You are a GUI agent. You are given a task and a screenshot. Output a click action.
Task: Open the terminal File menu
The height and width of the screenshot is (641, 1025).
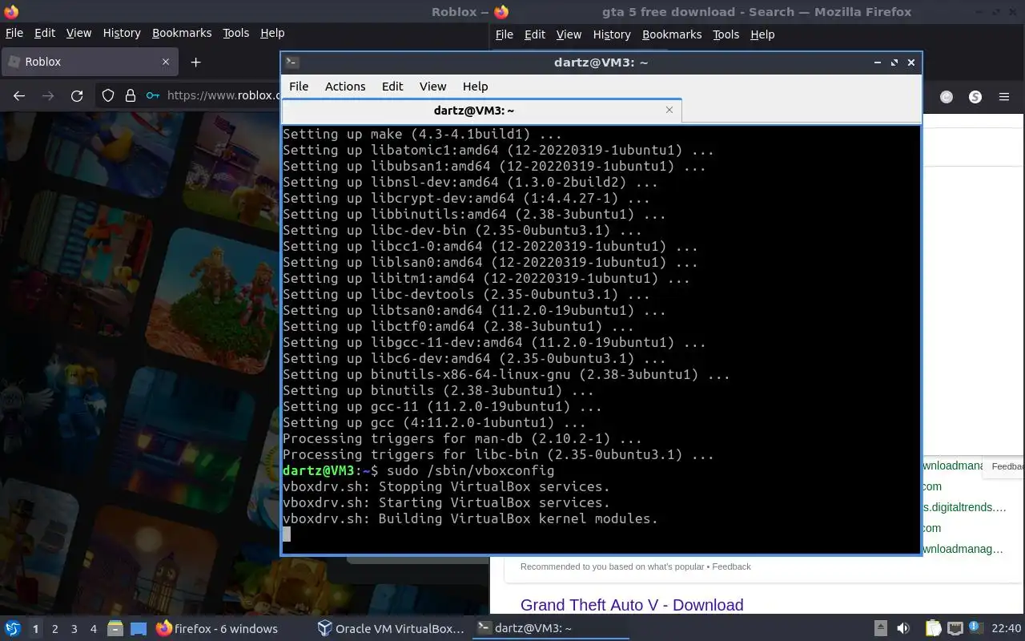pos(299,87)
